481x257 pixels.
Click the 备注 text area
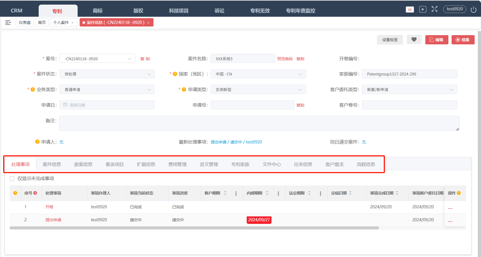point(259,123)
